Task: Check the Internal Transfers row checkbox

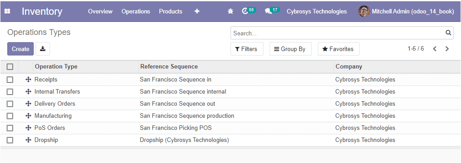Action: click(10, 92)
